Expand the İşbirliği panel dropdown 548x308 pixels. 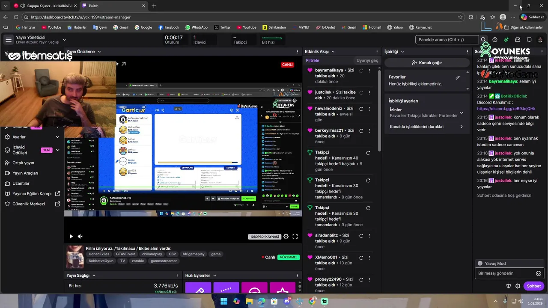click(x=402, y=52)
